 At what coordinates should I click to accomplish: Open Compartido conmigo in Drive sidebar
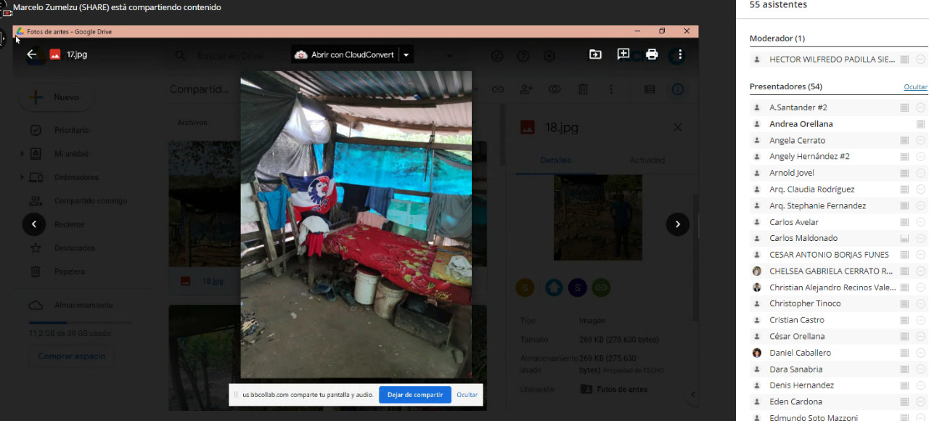click(90, 201)
